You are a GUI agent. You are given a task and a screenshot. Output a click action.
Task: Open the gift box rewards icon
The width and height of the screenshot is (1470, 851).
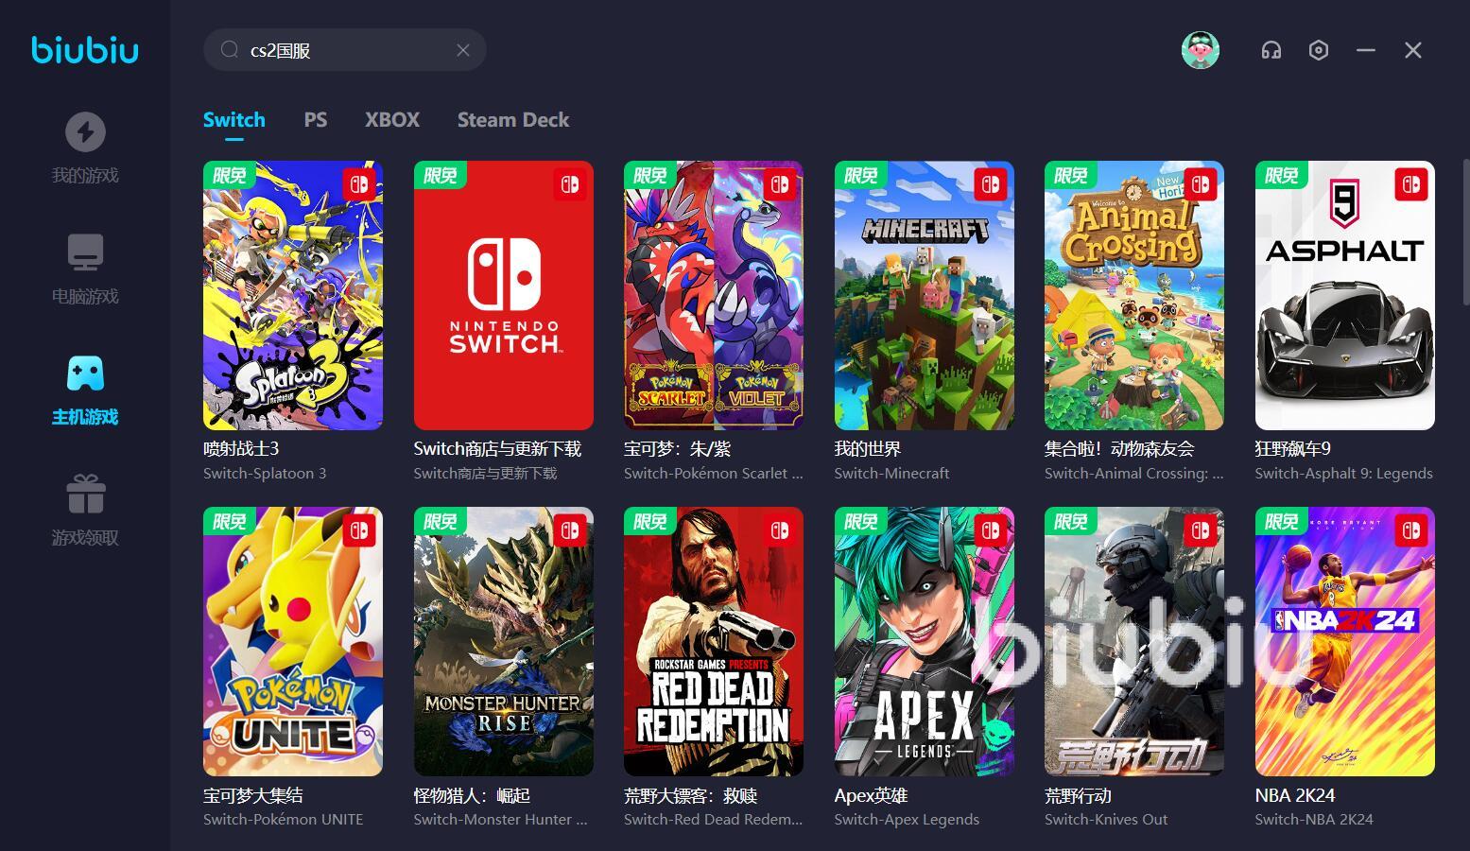coord(85,494)
